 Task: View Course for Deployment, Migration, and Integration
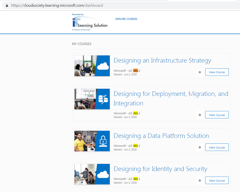[x=217, y=115]
